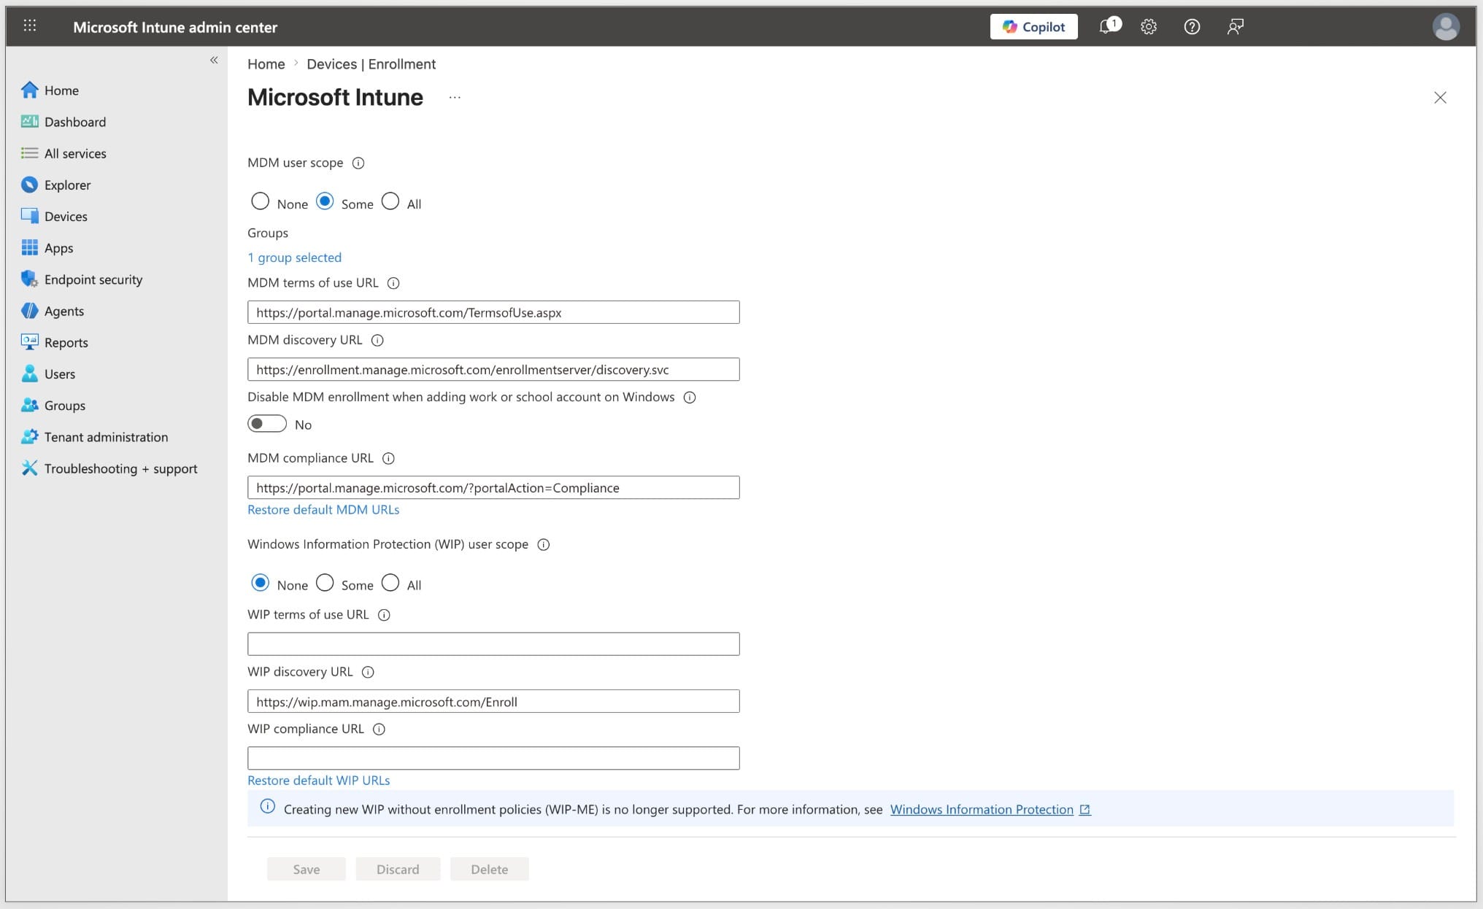Show info for WIP user scope

(x=544, y=544)
